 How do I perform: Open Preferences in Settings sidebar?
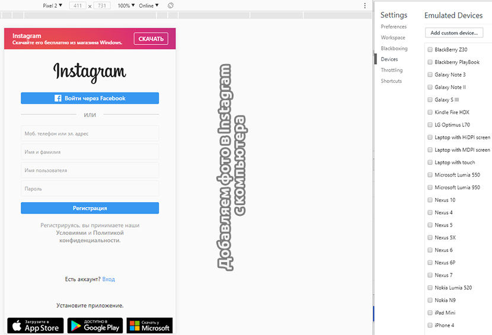394,27
